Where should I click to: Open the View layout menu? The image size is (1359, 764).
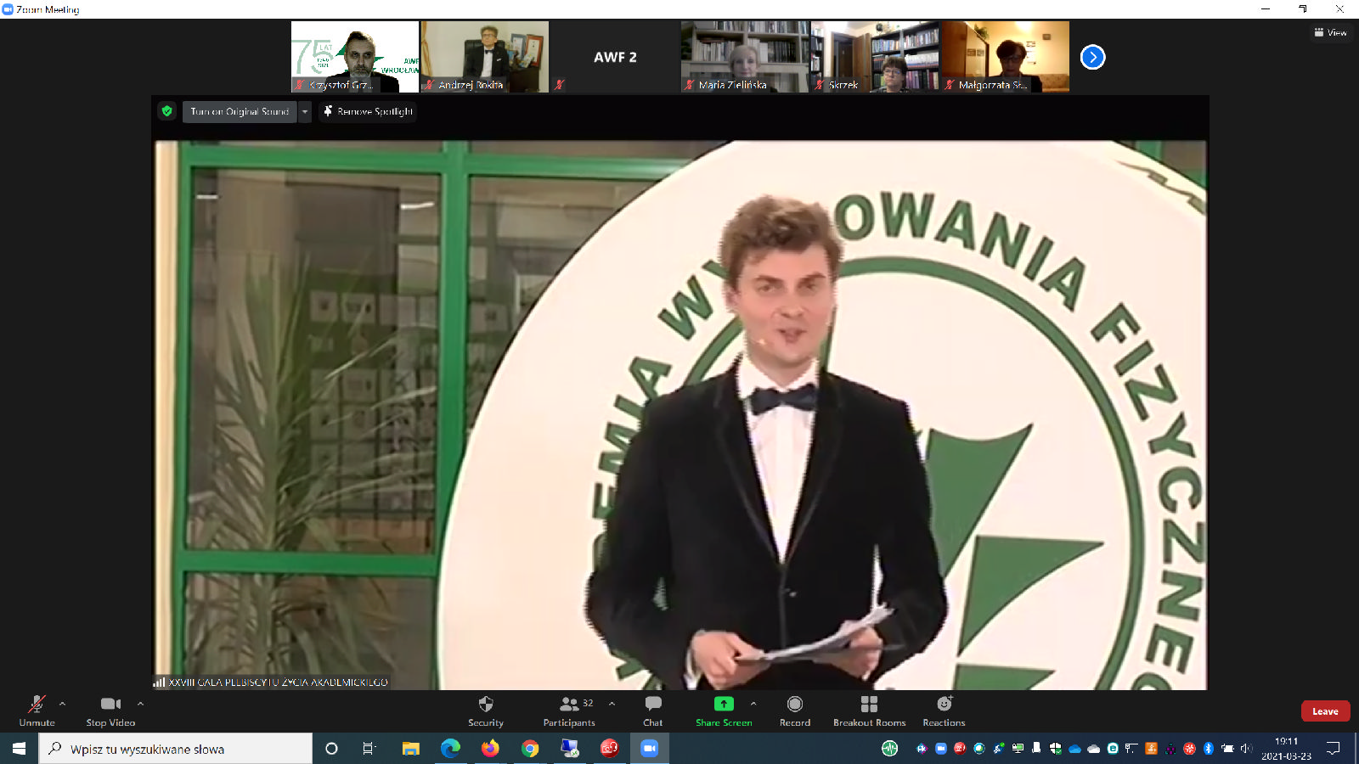pos(1330,32)
